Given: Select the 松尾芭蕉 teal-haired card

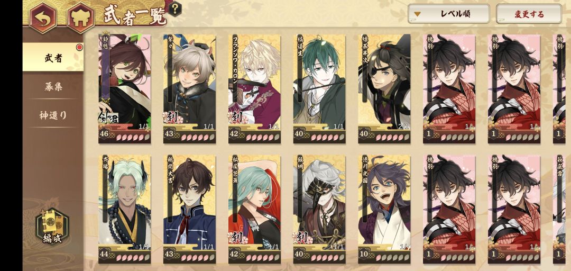Looking at the screenshot, I should (254, 209).
